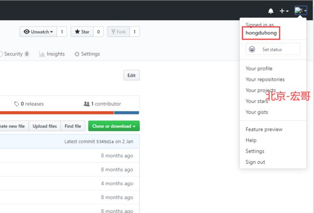The image size is (314, 213).
Task: Click the hongduhong username
Action: pyautogui.click(x=261, y=33)
